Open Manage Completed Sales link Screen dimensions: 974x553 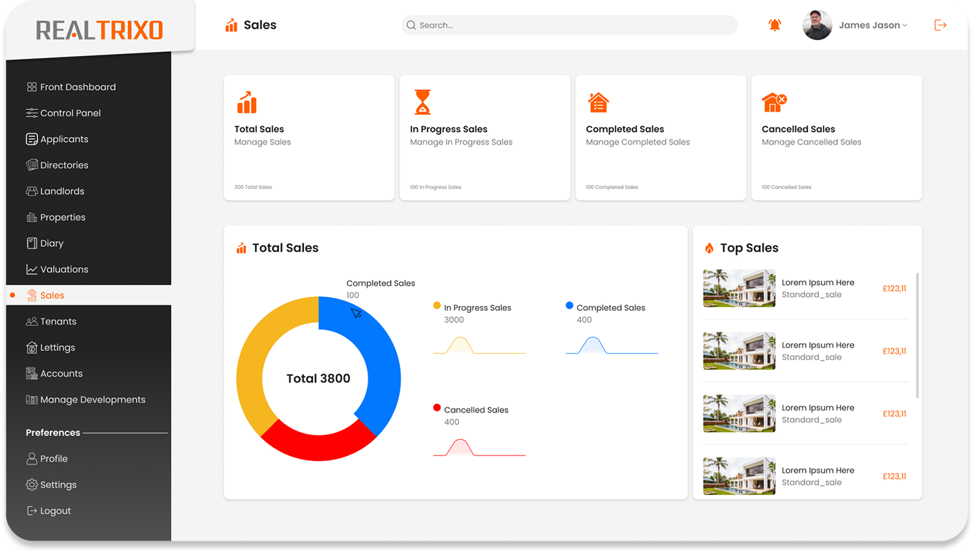click(638, 142)
